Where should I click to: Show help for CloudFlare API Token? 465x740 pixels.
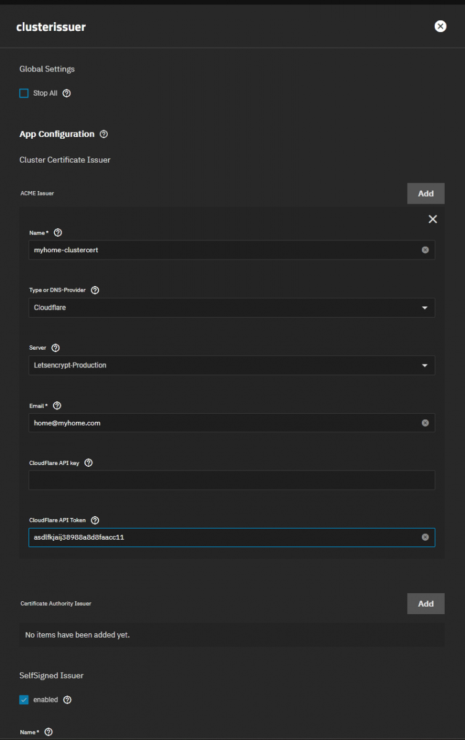pyautogui.click(x=95, y=520)
